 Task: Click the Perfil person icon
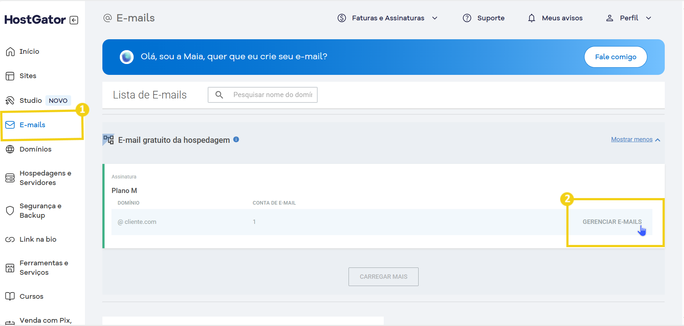point(610,18)
